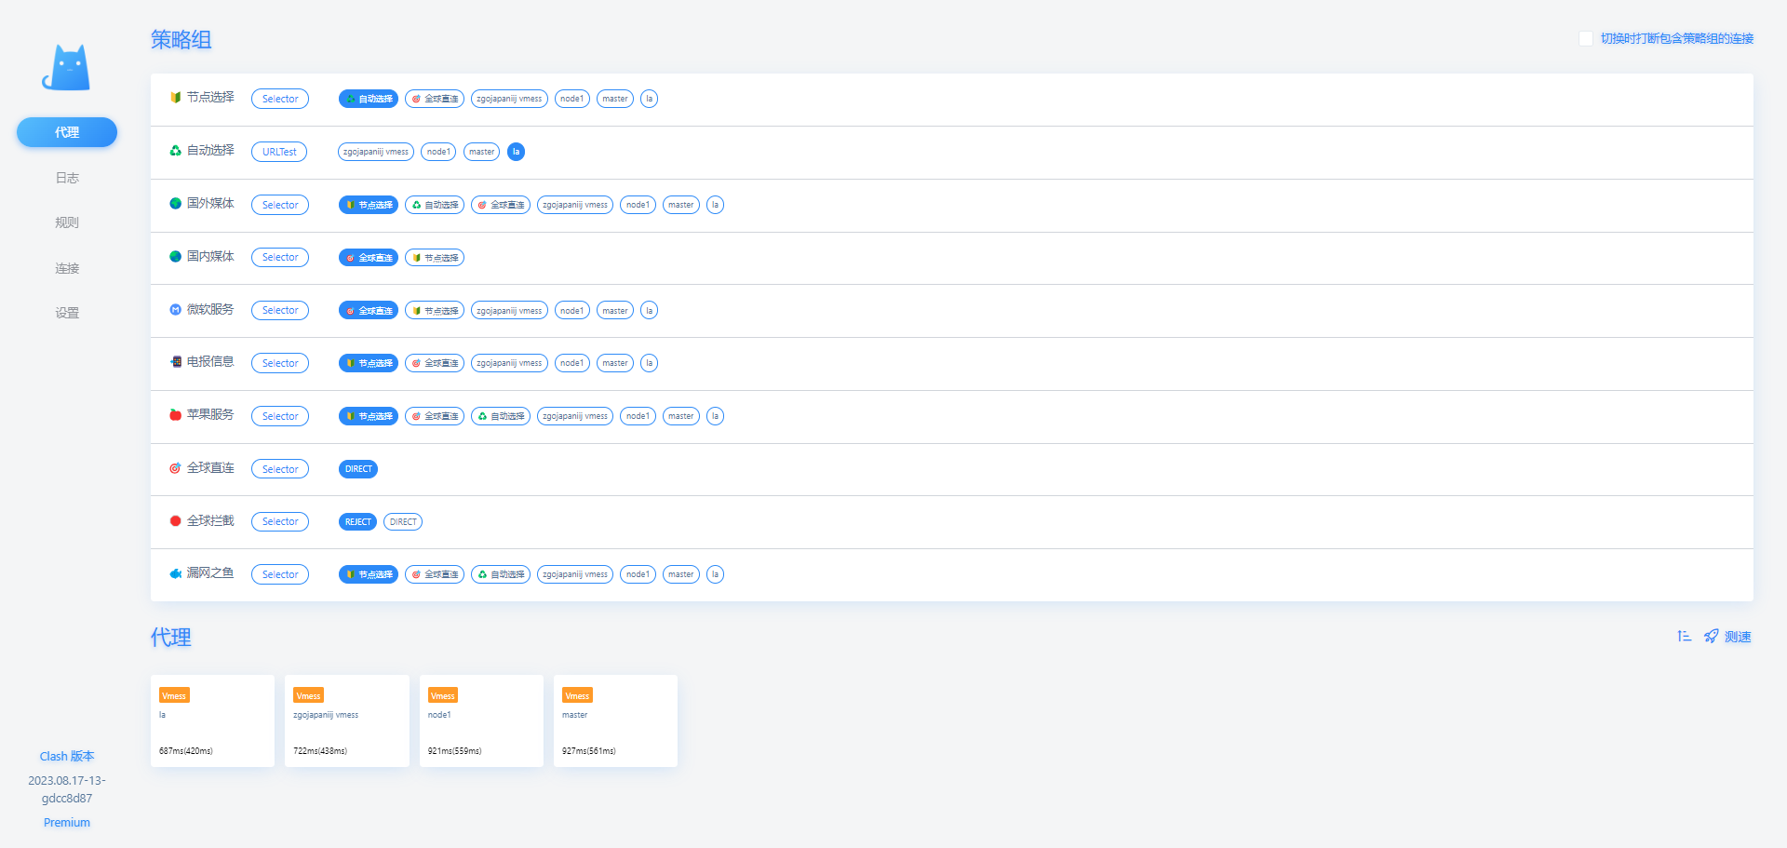Image resolution: width=1787 pixels, height=848 pixels.
Task: Open the 设置 page from the sidebar
Action: [x=66, y=313]
